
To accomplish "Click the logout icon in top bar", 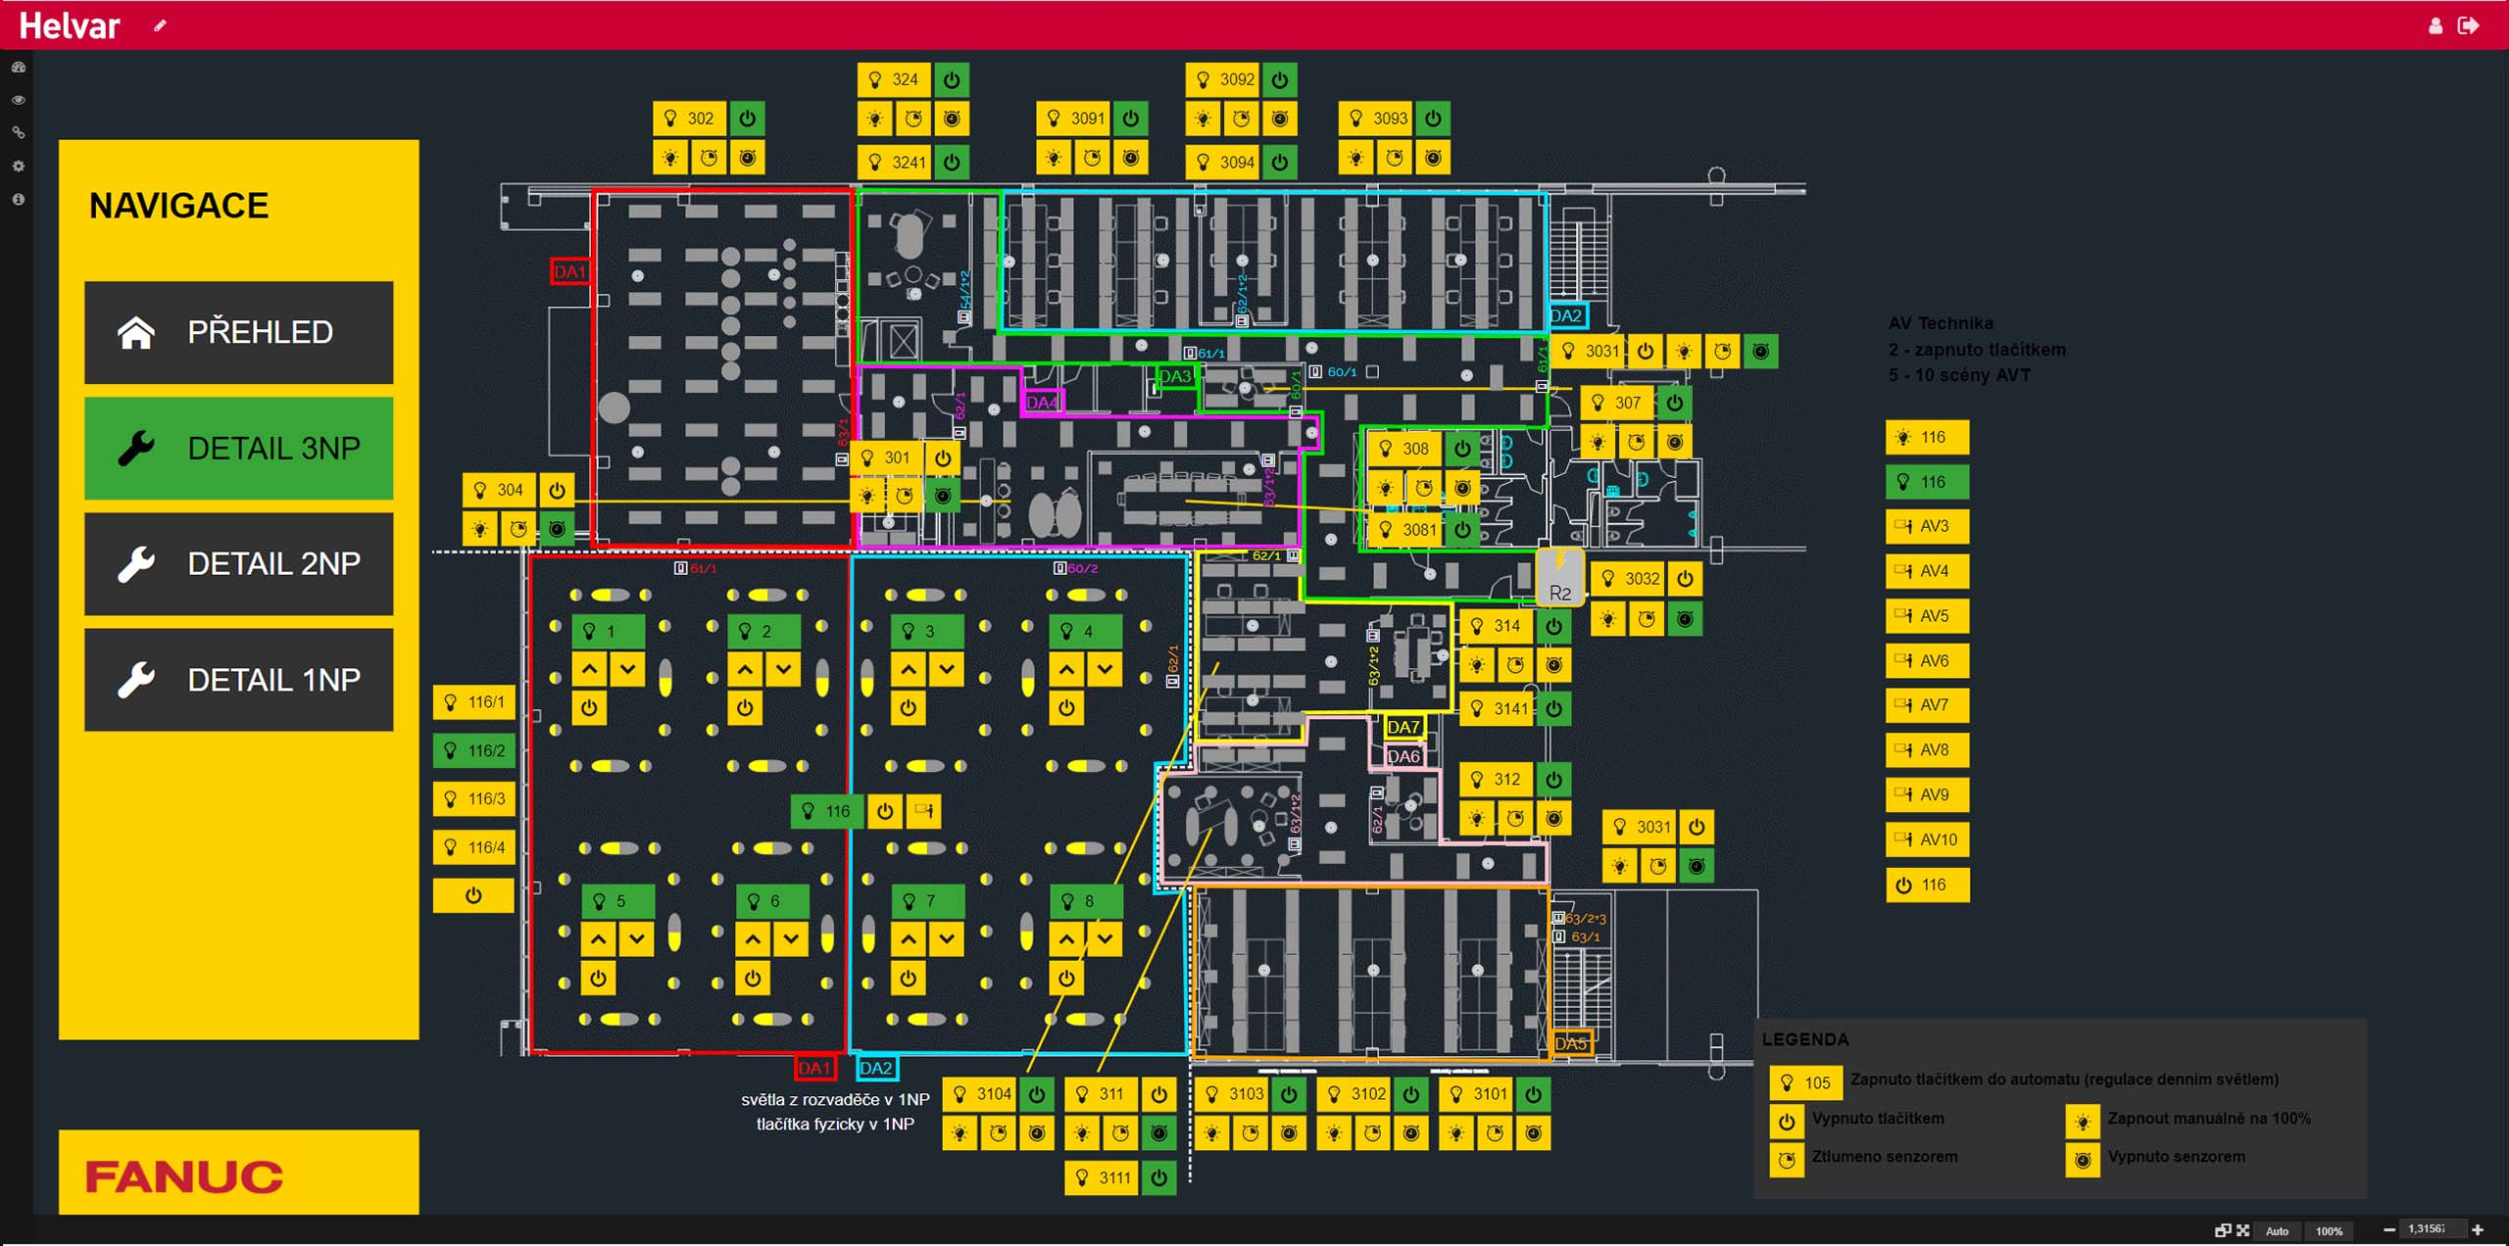I will point(2468,26).
